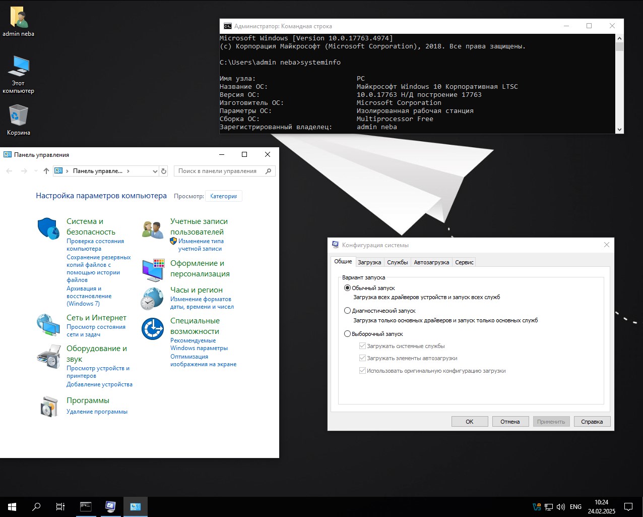
Task: Click the Оформление и персонализация monitor icon
Action: click(153, 270)
